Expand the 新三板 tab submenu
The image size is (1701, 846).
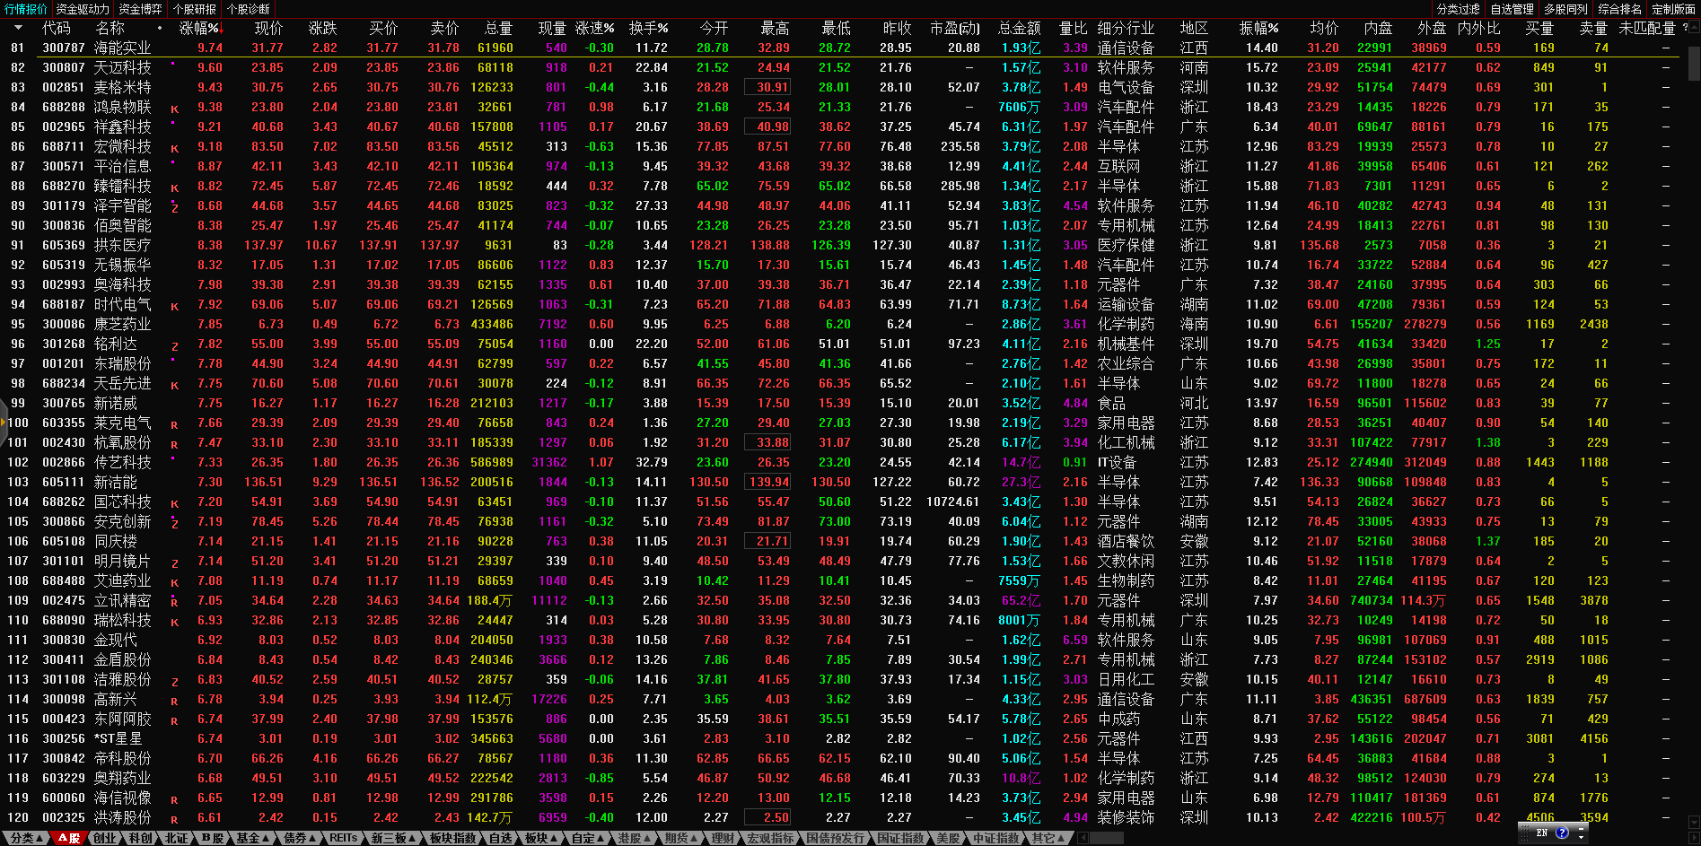(x=393, y=838)
